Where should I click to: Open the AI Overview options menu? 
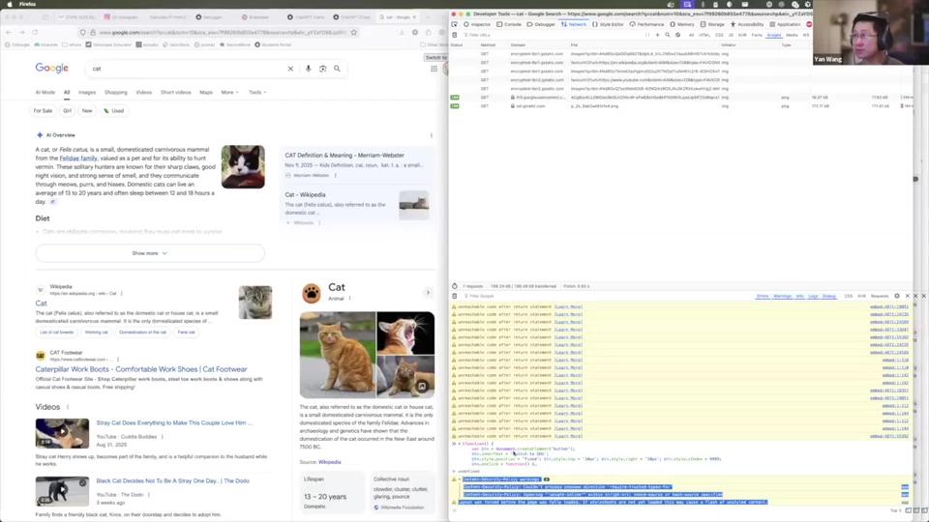[x=432, y=135]
